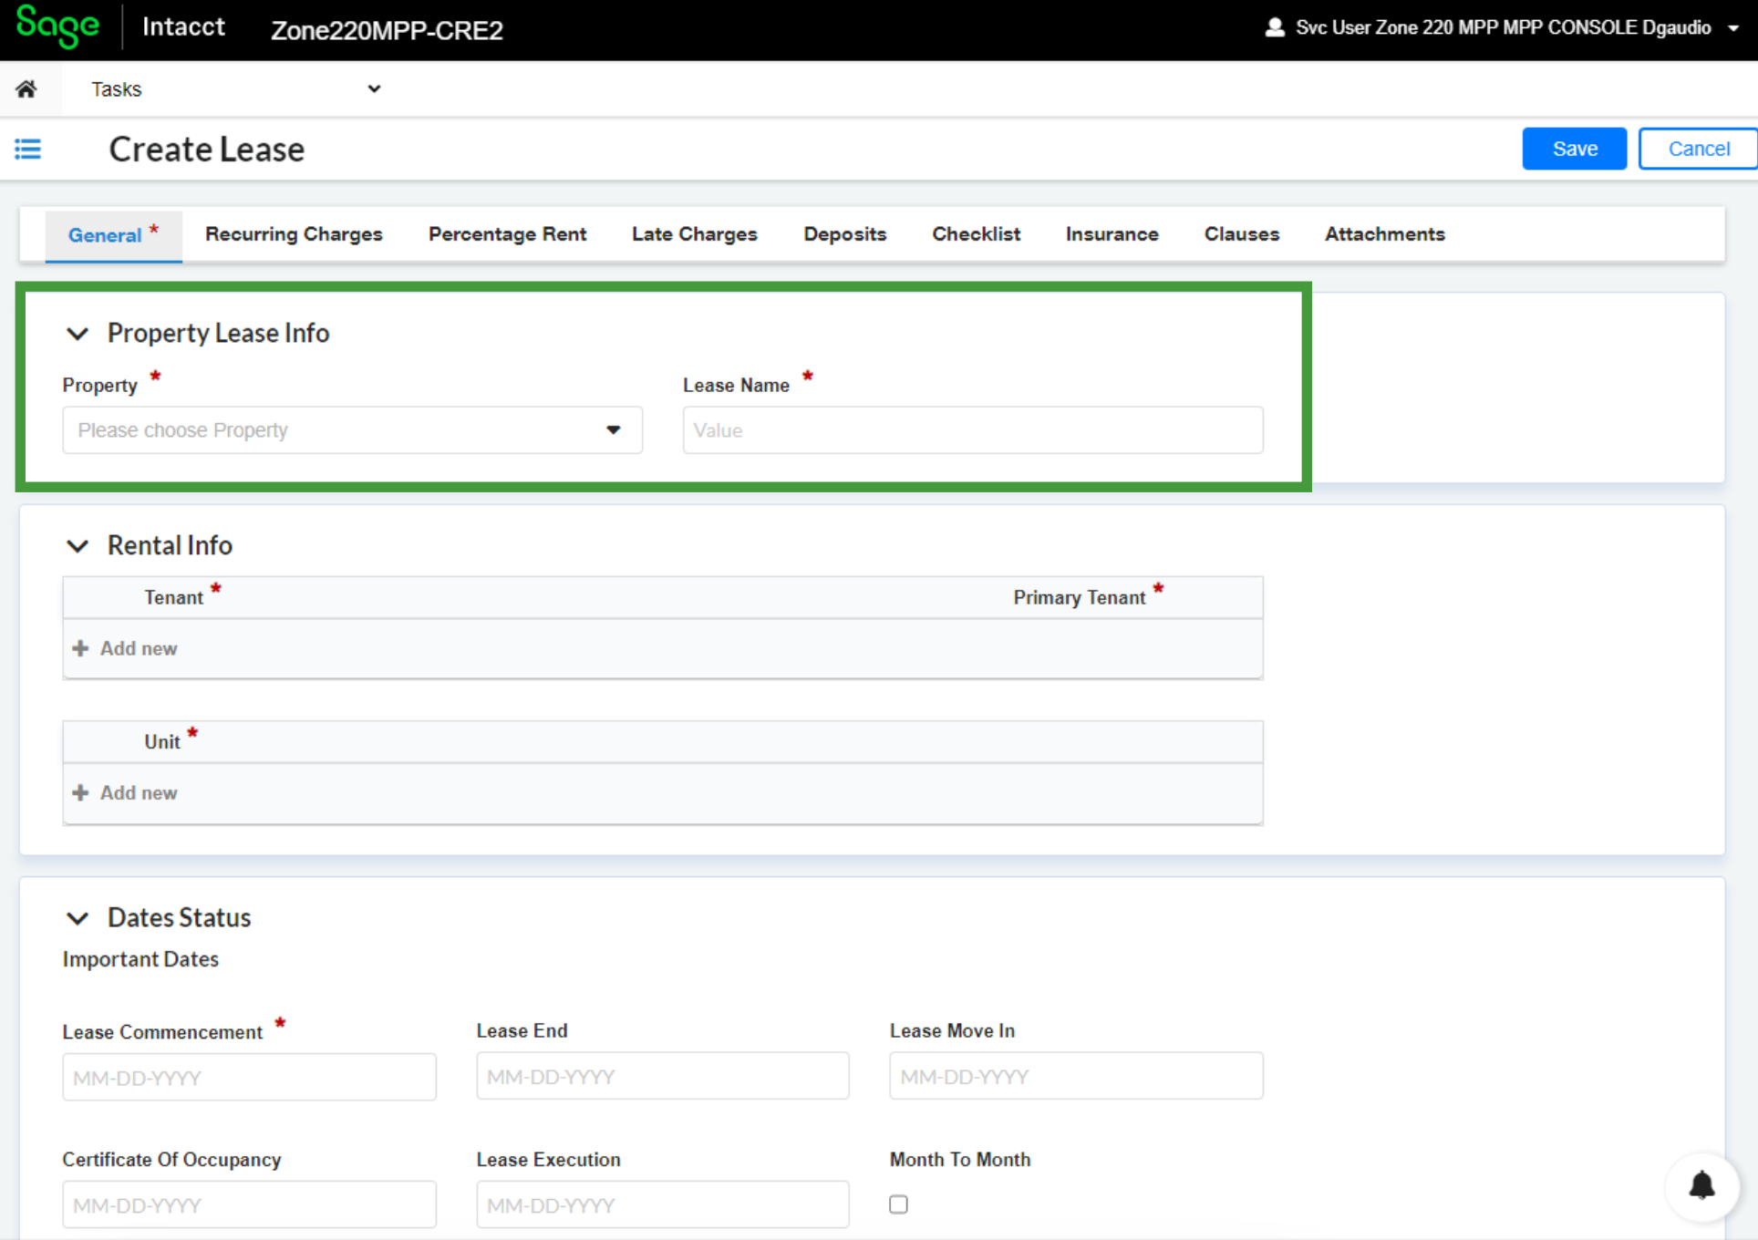The height and width of the screenshot is (1240, 1758).
Task: Focus the Lease Name input field
Action: coord(973,430)
